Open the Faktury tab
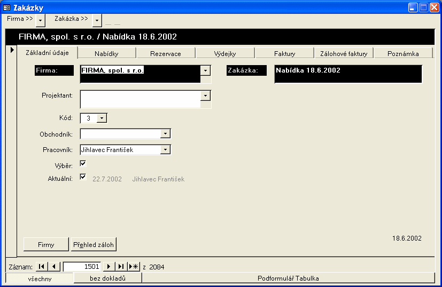 [x=284, y=53]
